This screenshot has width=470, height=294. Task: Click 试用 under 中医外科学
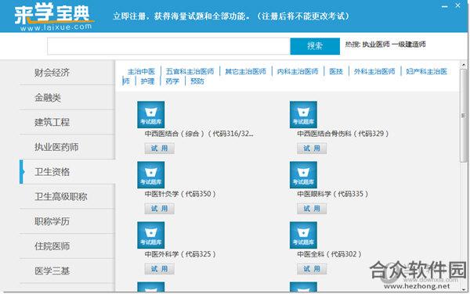160,269
